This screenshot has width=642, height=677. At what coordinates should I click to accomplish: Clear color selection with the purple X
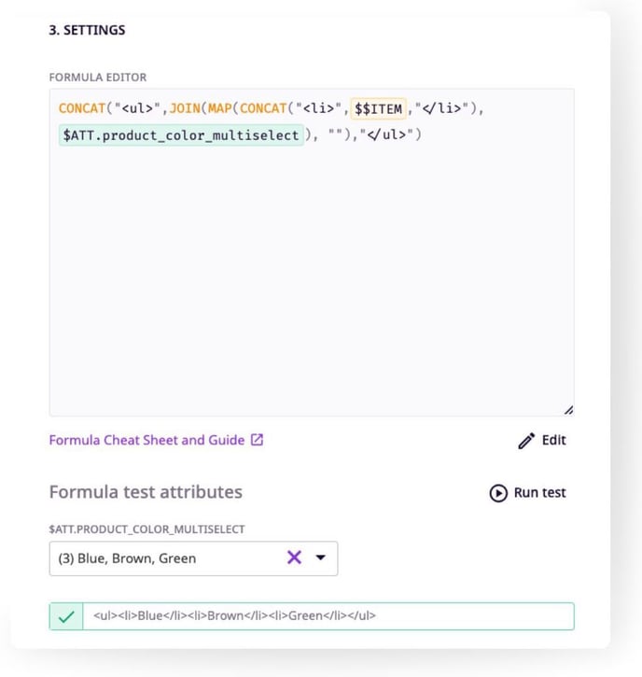coord(294,557)
